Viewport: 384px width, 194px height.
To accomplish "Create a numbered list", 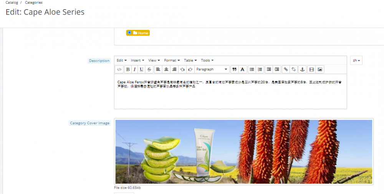I will click(x=260, y=69).
